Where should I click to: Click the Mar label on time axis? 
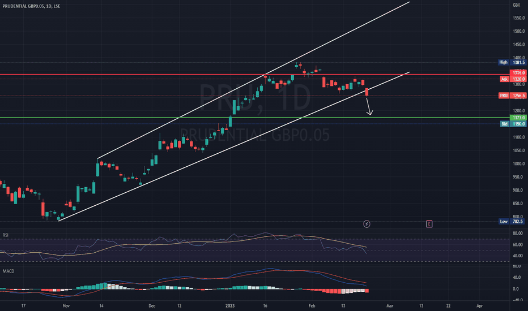pos(390,305)
